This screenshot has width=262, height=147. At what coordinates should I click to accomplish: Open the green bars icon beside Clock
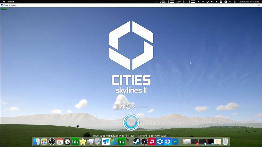point(75,142)
